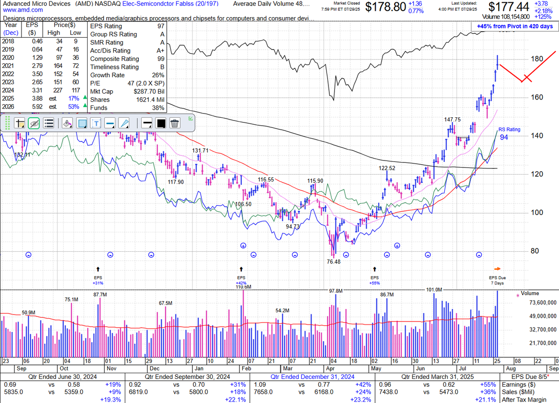
Task: Select the crosshair note tool in drawing toolbar
Action: 20,123
